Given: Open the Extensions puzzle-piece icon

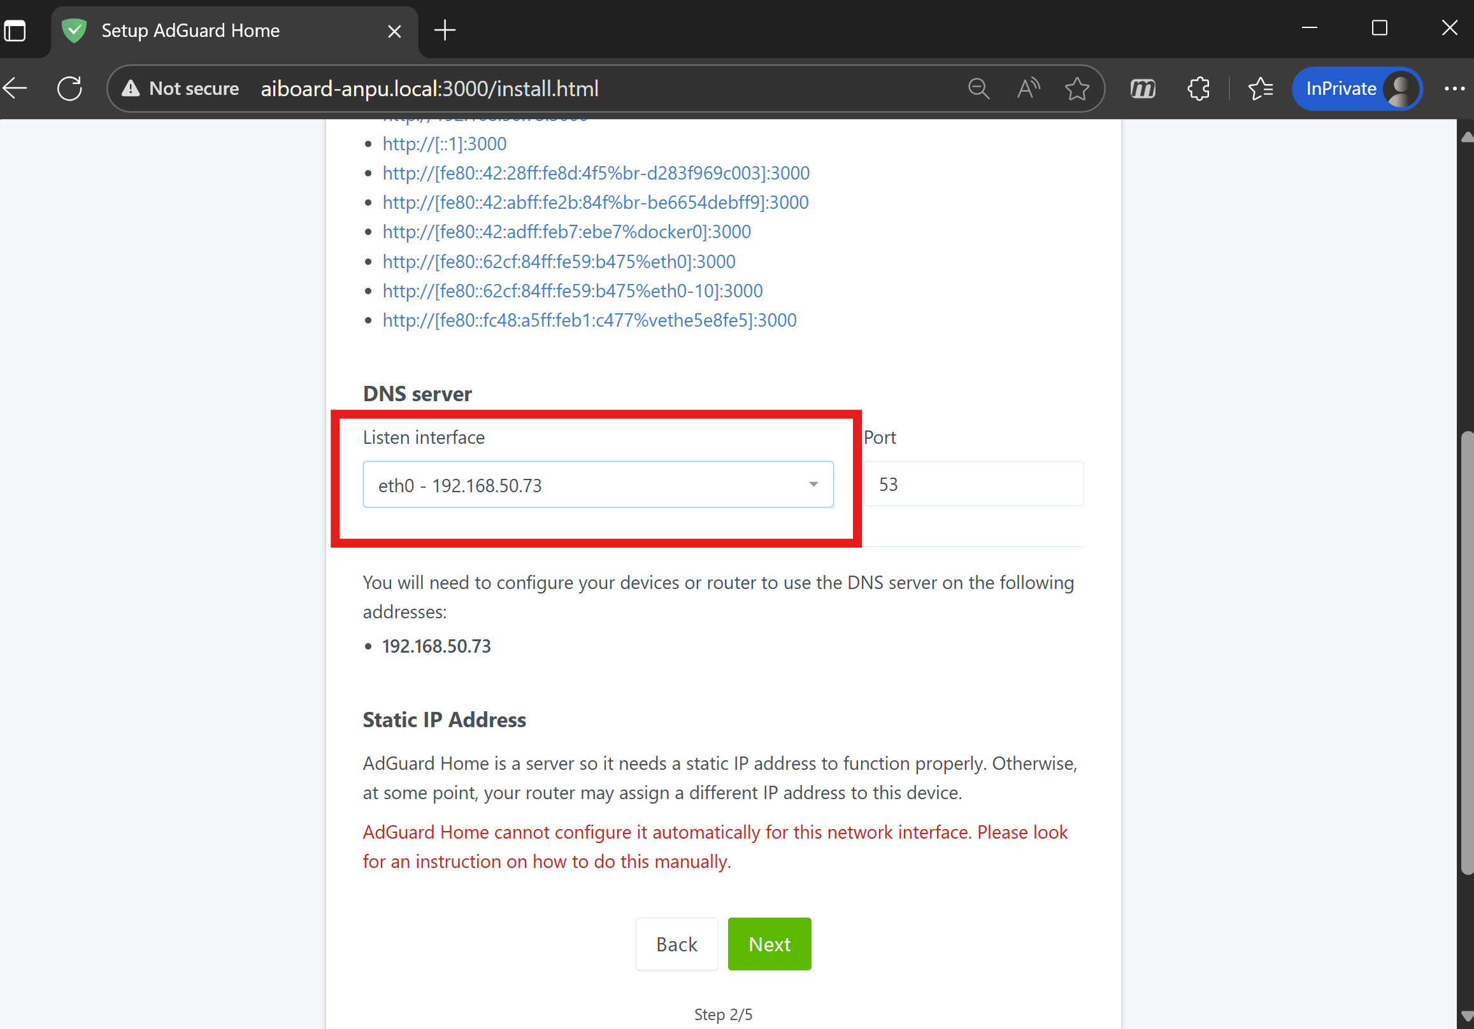Looking at the screenshot, I should pos(1198,89).
